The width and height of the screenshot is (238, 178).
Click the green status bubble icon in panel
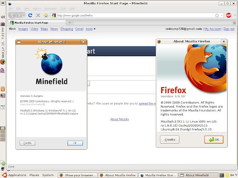click(3, 163)
